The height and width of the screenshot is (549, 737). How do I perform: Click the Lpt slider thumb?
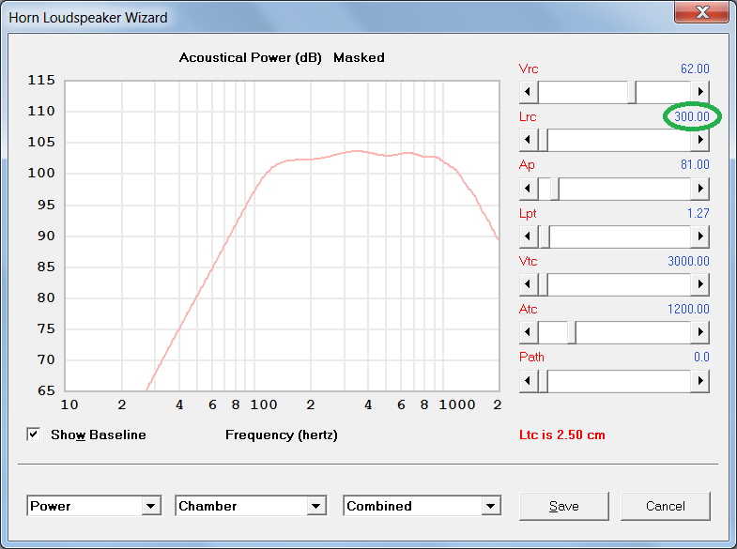click(x=545, y=236)
